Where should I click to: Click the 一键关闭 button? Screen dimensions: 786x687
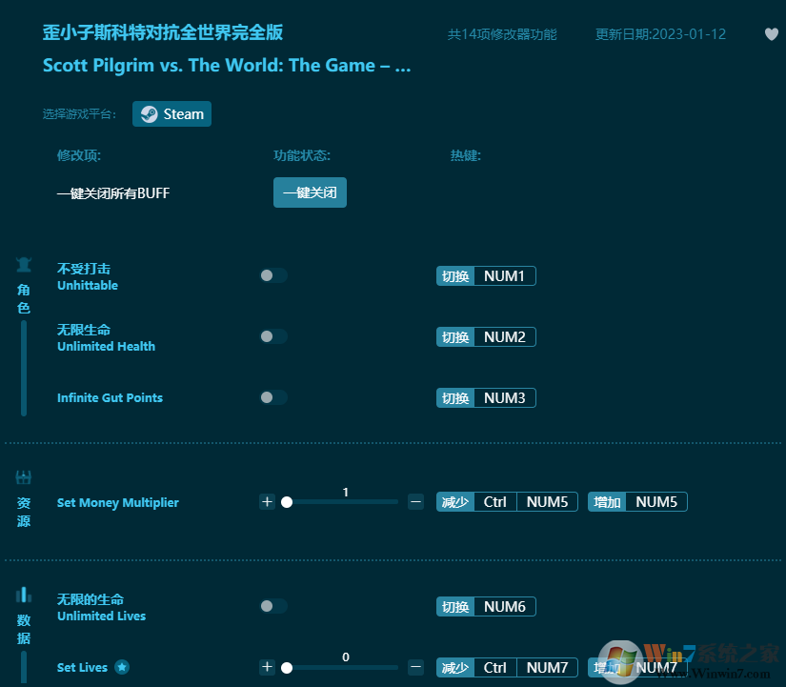[x=310, y=192]
